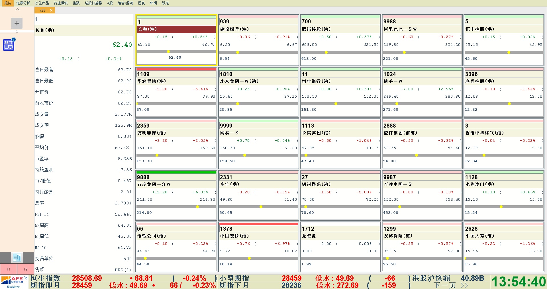The height and width of the screenshot is (289, 547).
Task: Click the F1 button
Action: tap(9, 269)
